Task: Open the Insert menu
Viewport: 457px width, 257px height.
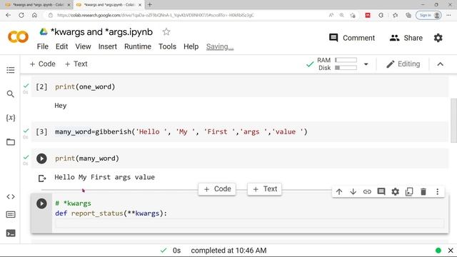Action: click(x=108, y=46)
